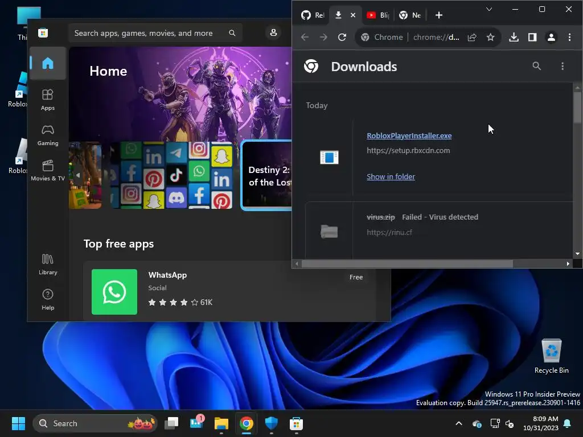
Task: Open Chrome downloads toolbar icon
Action: 514,37
